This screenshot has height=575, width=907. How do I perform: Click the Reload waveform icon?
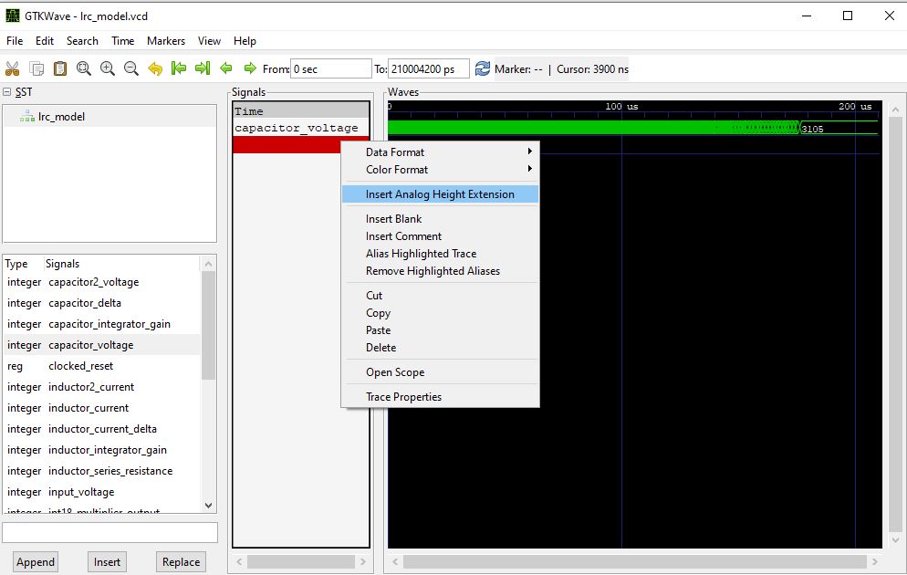[x=482, y=68]
